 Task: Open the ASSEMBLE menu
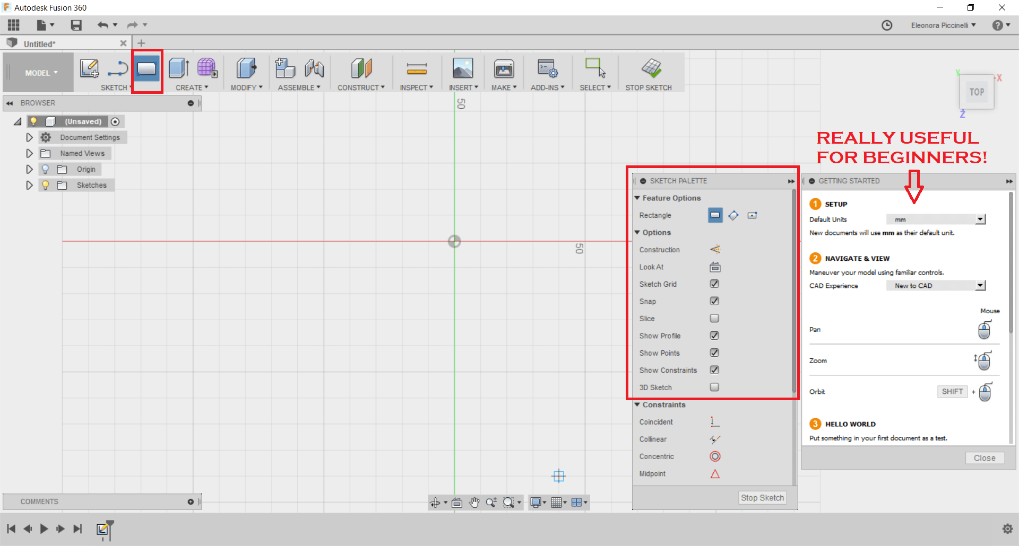(299, 87)
